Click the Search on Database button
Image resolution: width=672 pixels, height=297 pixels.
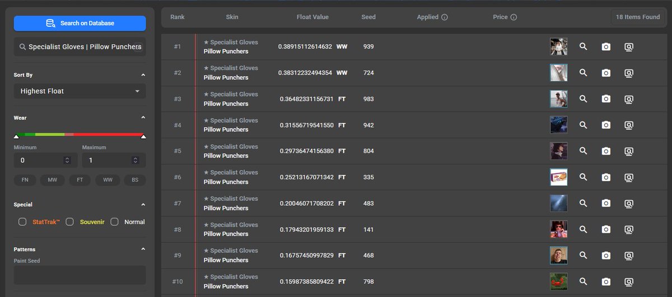pos(80,23)
